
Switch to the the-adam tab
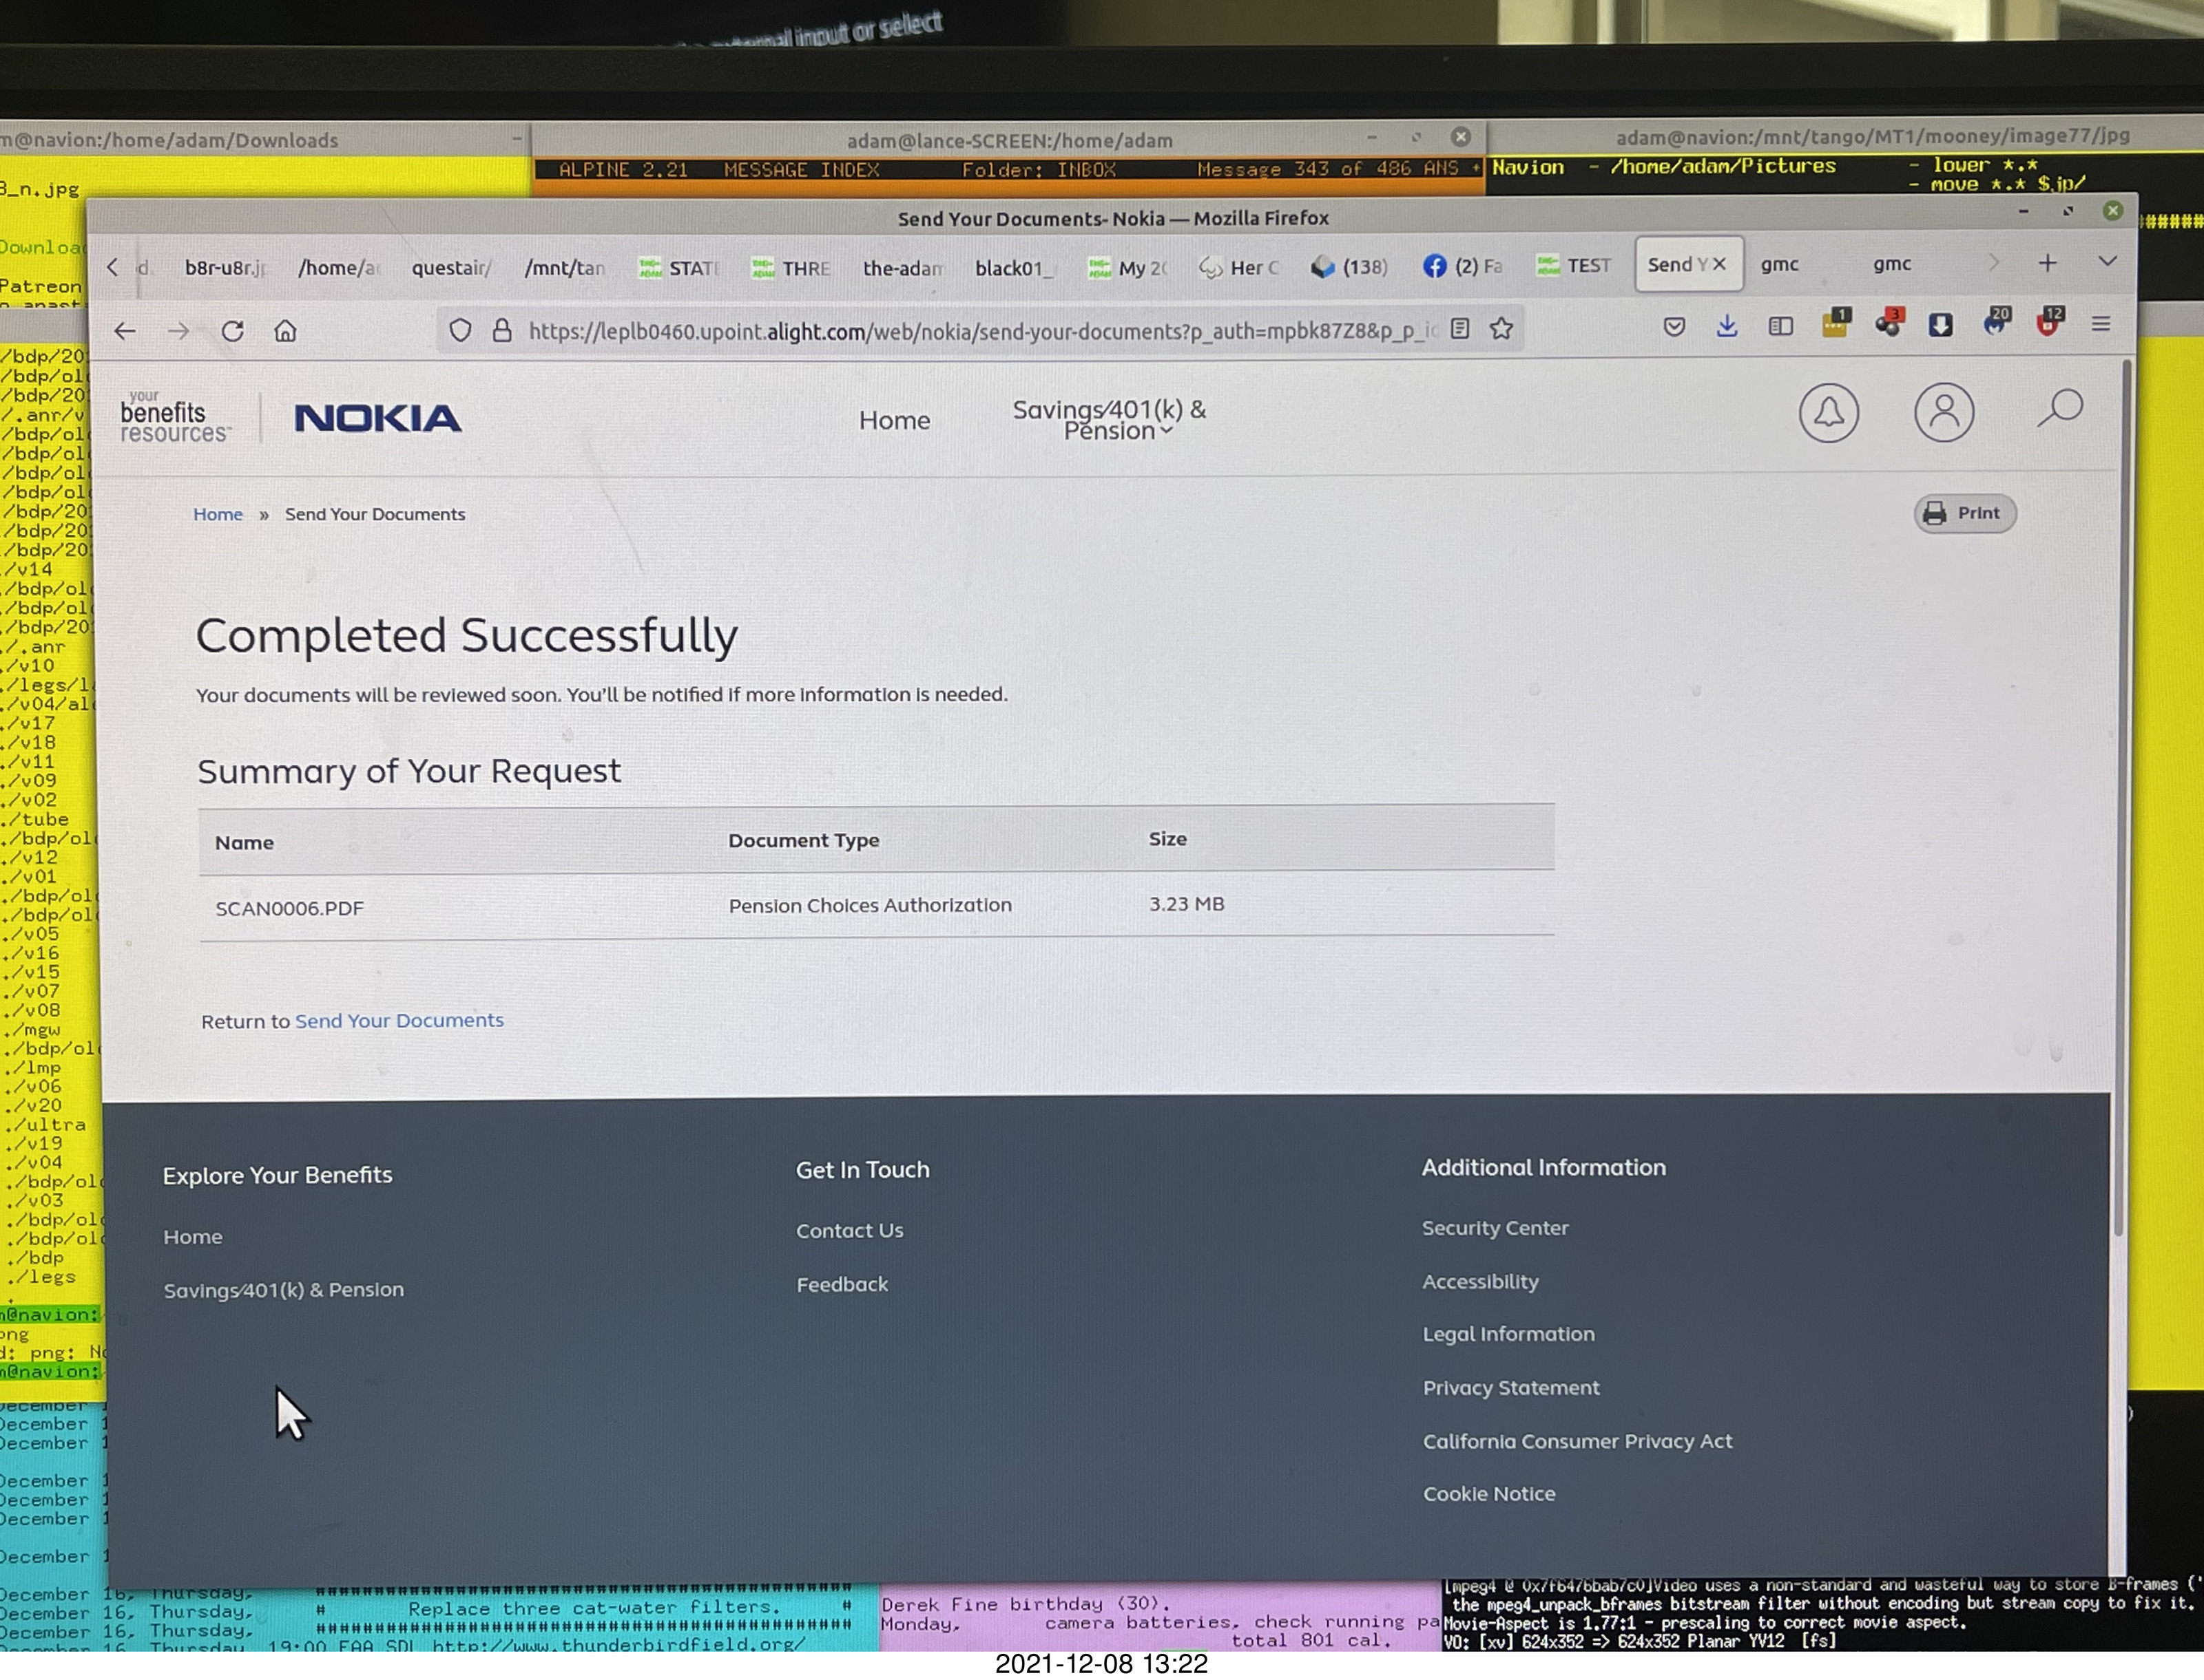tap(904, 268)
